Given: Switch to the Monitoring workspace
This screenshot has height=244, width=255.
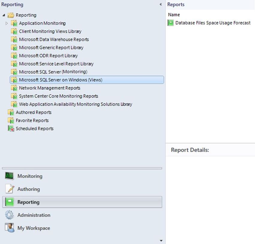Looking at the screenshot, I should (x=82, y=176).
